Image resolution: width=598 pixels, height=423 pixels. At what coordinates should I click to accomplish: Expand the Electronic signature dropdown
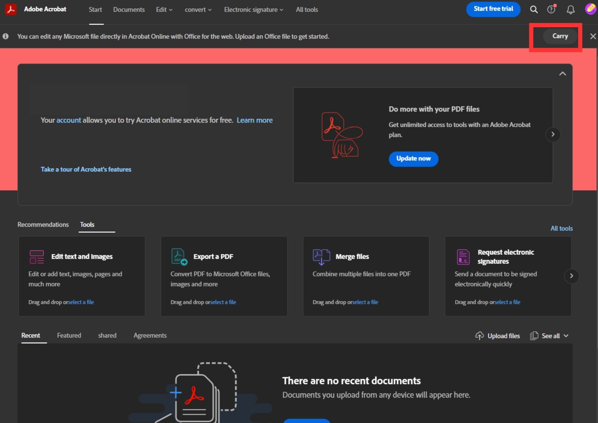(x=254, y=10)
